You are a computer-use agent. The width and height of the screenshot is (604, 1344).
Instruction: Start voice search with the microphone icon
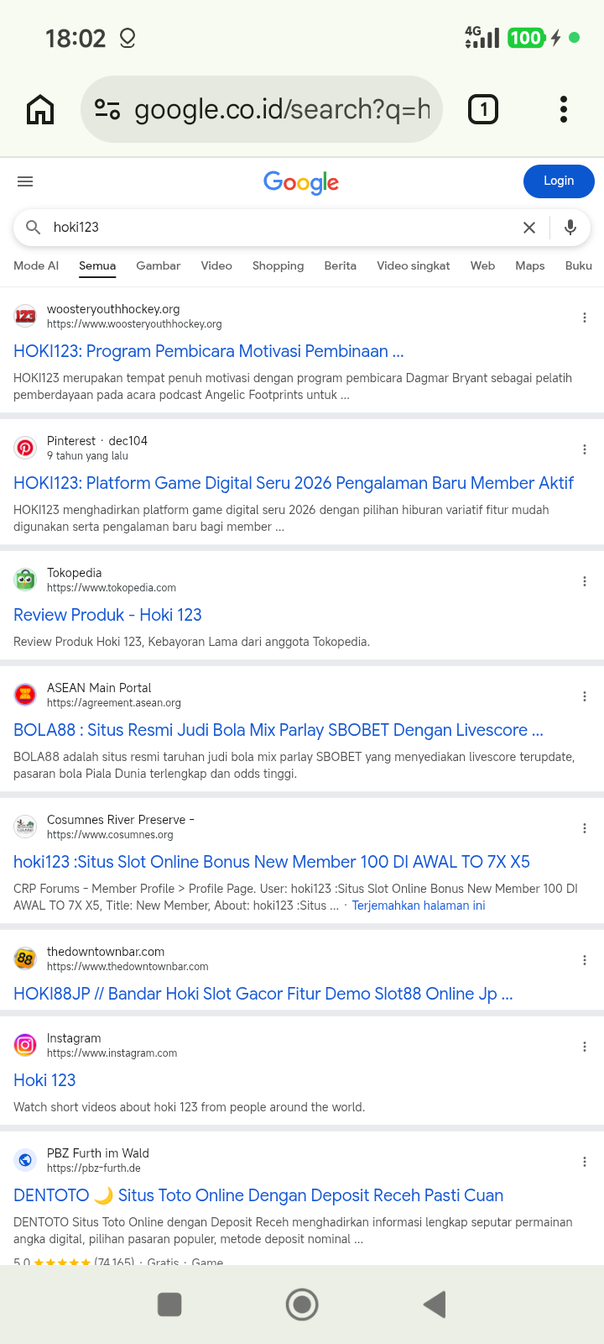click(x=570, y=227)
